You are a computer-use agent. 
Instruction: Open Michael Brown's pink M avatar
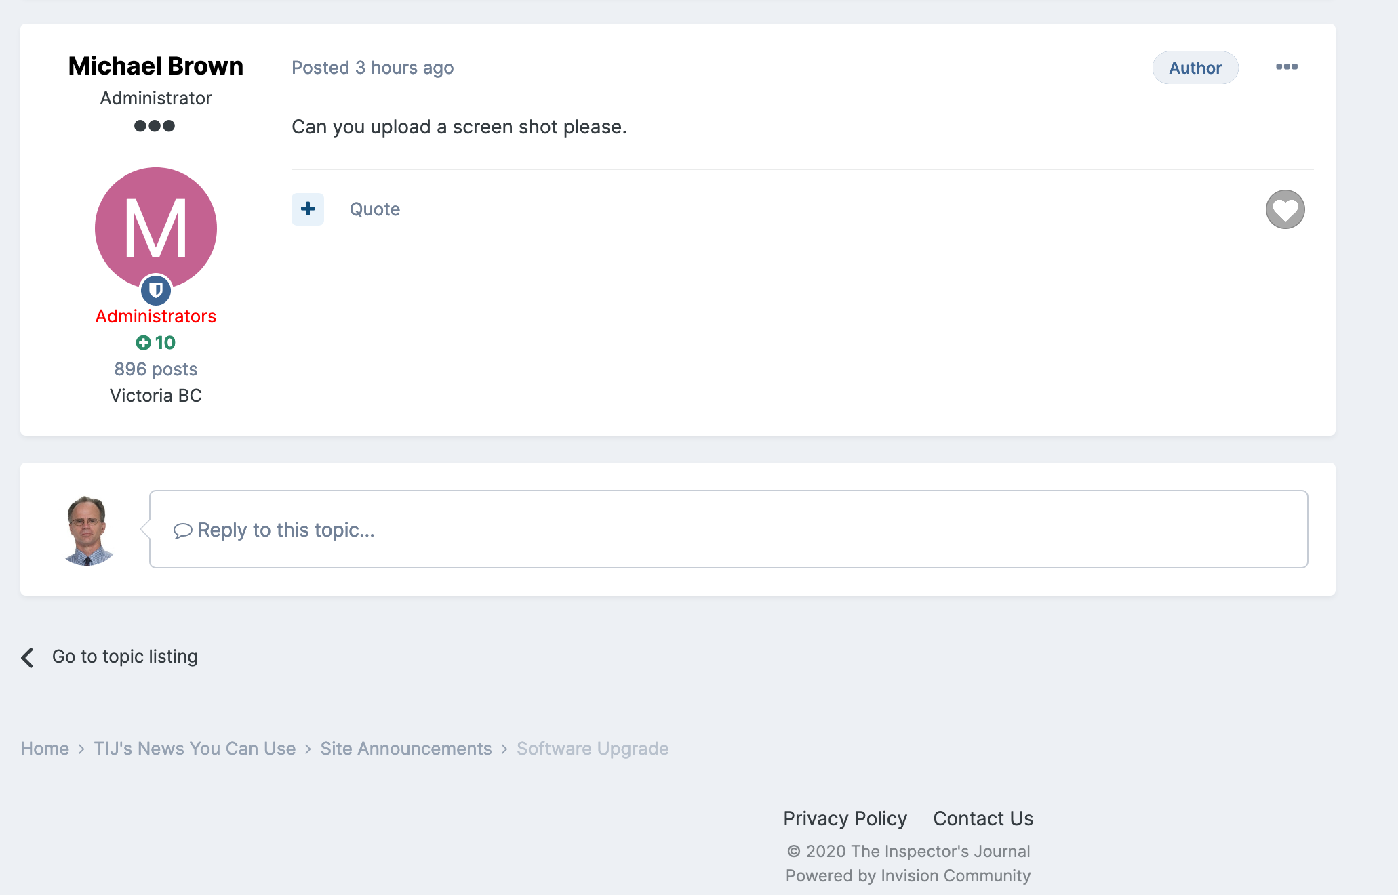click(x=156, y=227)
